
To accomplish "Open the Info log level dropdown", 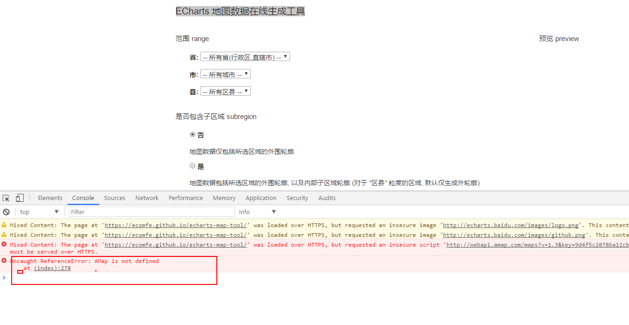I will coord(258,212).
